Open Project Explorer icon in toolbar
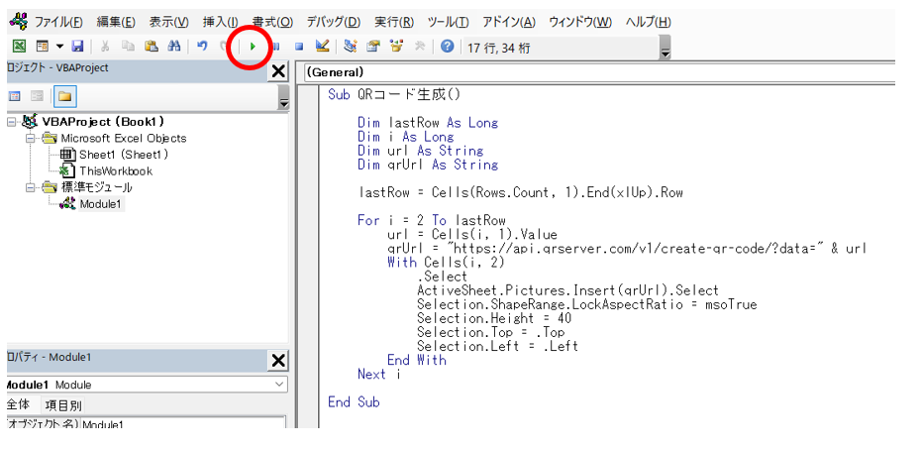 tap(351, 47)
